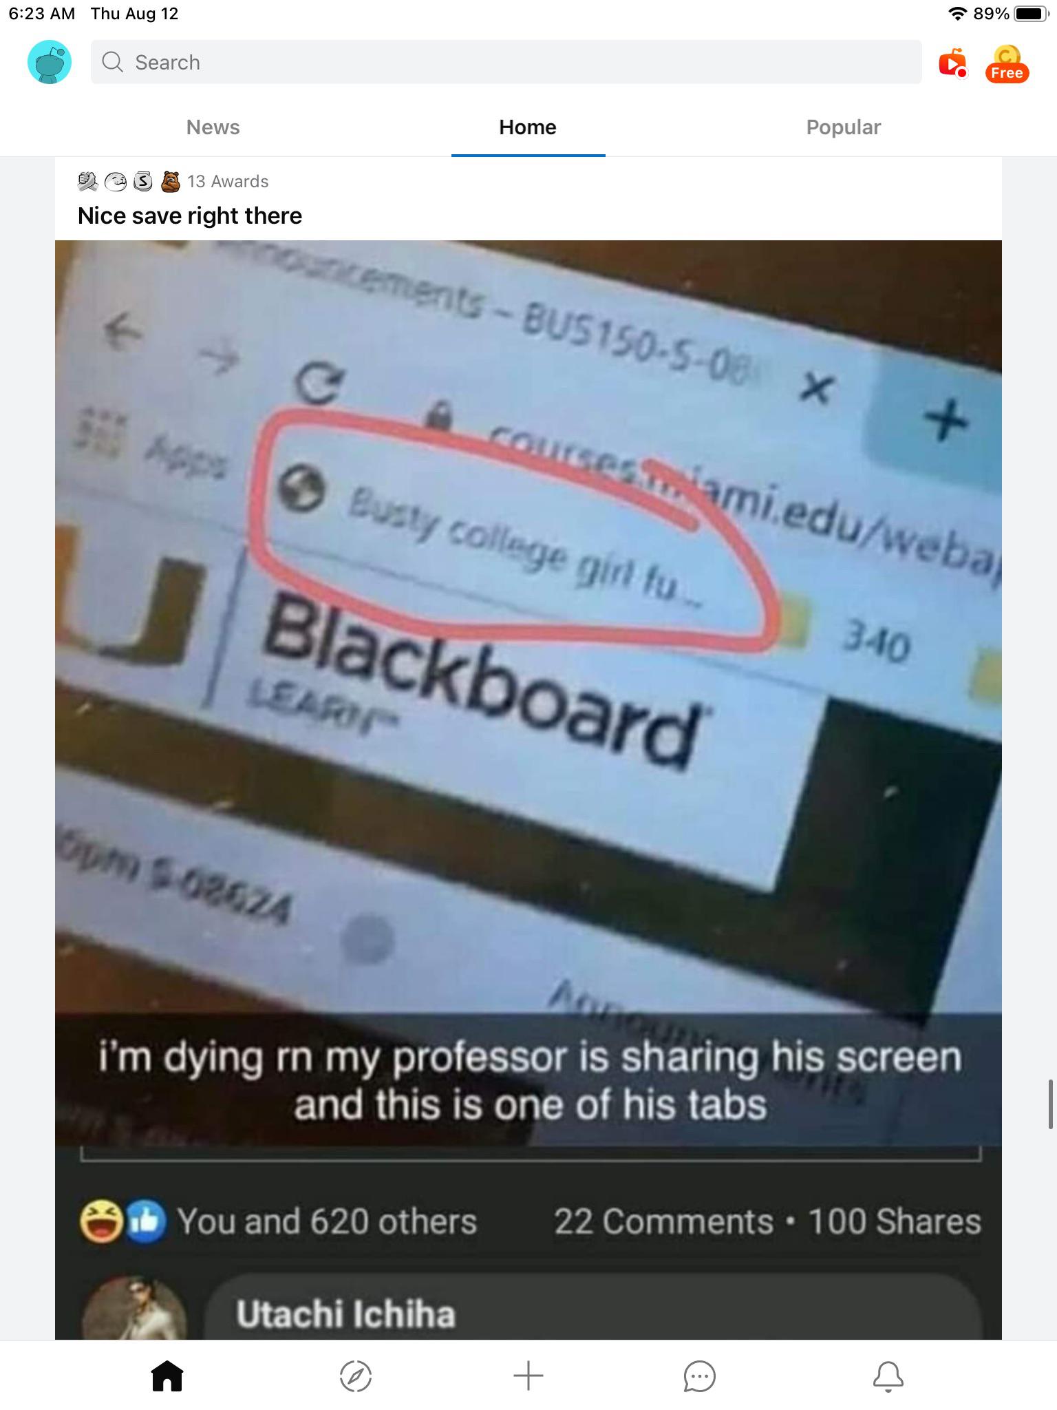The image size is (1057, 1410).
Task: Open the live video broadcast icon
Action: pyautogui.click(x=953, y=63)
